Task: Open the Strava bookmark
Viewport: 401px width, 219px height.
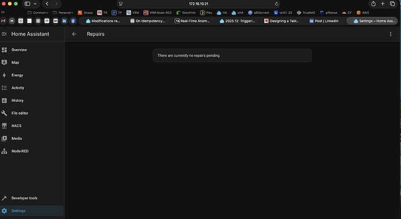Action: tap(85, 13)
